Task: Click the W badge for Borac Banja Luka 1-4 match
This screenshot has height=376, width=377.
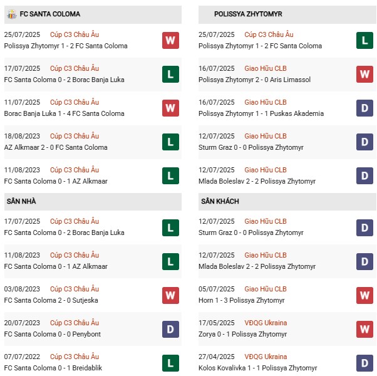Action: pos(170,108)
